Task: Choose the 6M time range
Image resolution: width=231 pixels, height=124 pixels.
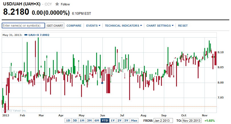Action: pyautogui.click(x=97, y=121)
